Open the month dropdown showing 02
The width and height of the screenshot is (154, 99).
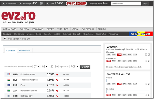tap(44, 67)
